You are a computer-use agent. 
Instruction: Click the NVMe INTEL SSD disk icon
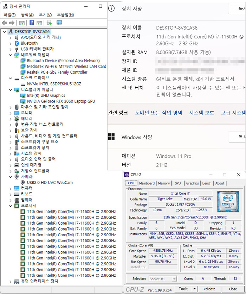pos(23,84)
